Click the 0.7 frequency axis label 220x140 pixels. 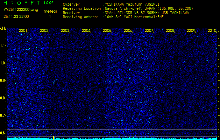[x=3, y=115]
